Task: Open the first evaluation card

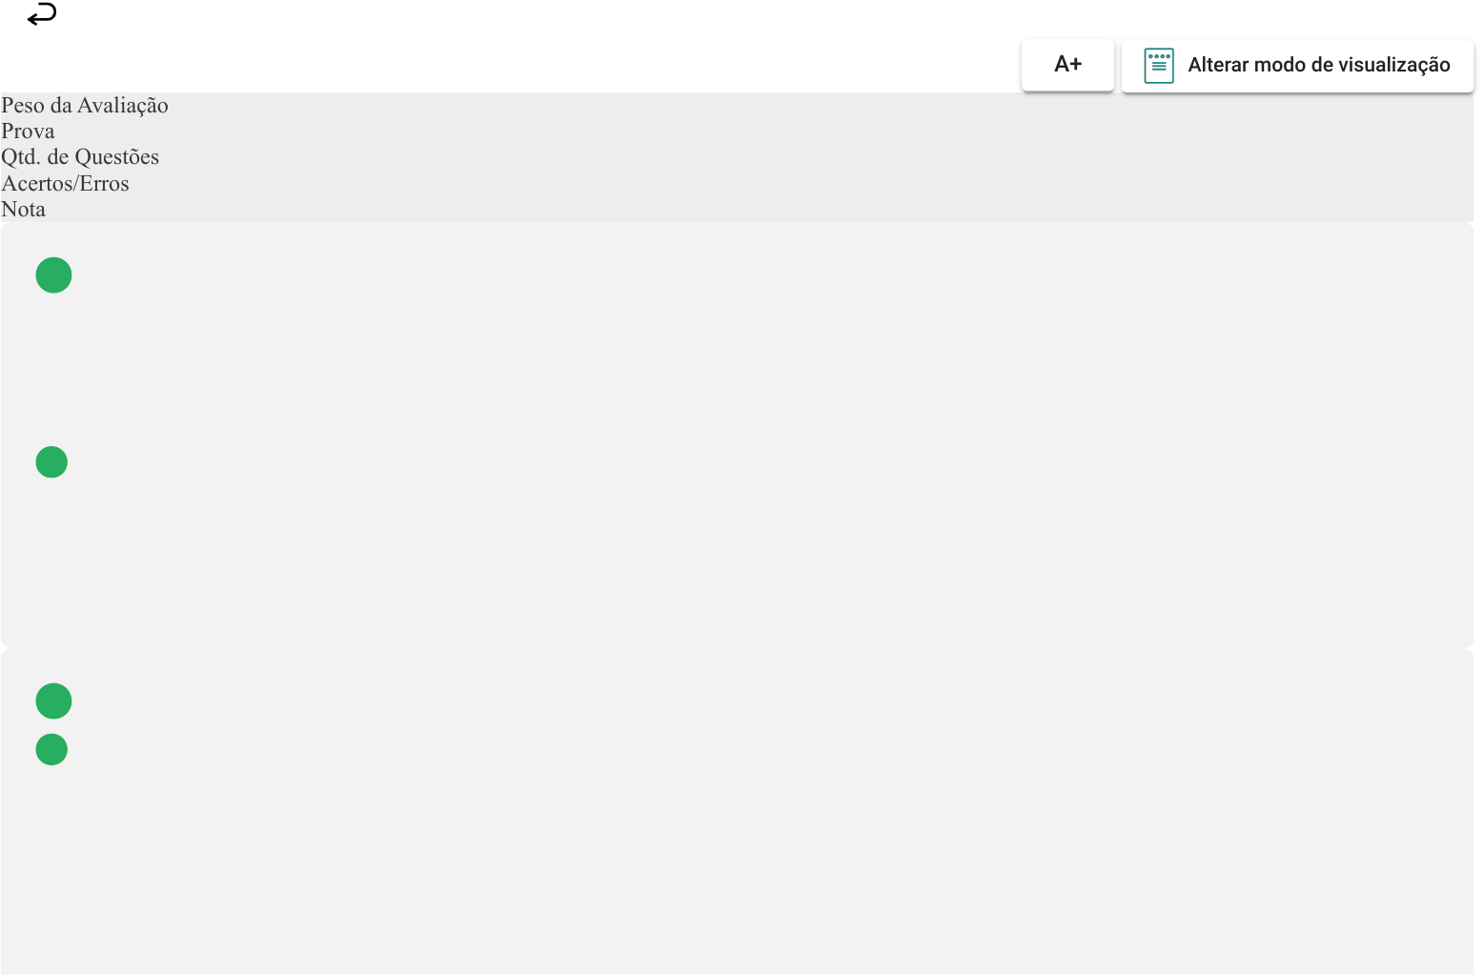Action: 737,436
